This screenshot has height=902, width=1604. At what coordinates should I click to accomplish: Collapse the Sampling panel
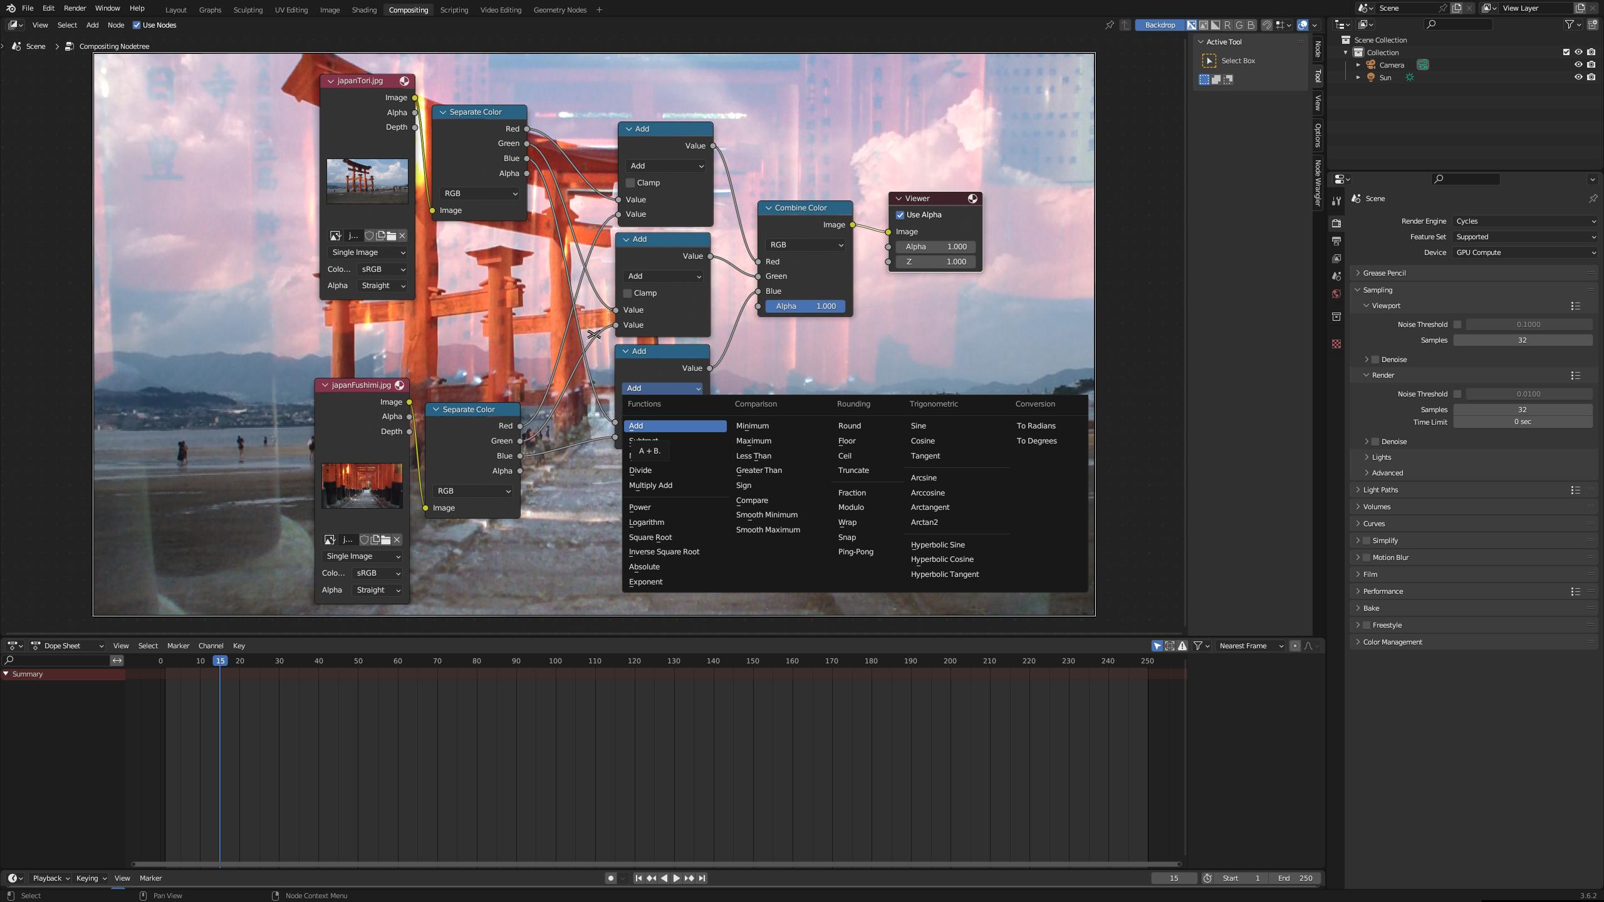(x=1472, y=290)
